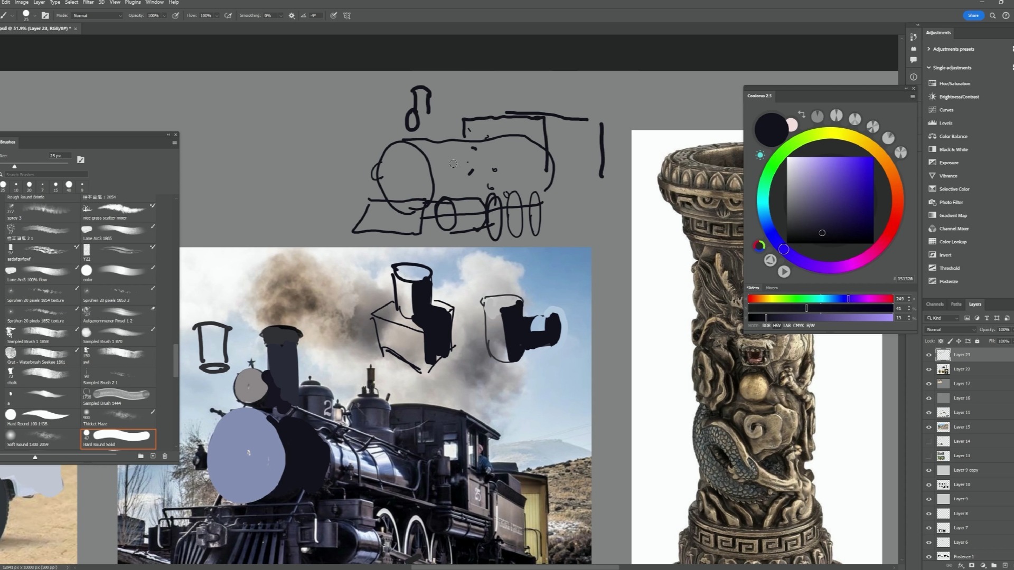This screenshot has height=570, width=1014.
Task: Expand Adjustments presets section
Action: [928, 49]
